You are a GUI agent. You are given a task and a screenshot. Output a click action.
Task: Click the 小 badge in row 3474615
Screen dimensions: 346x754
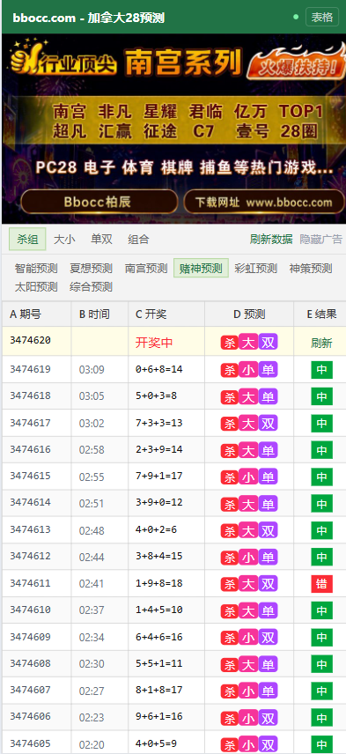pyautogui.click(x=248, y=477)
